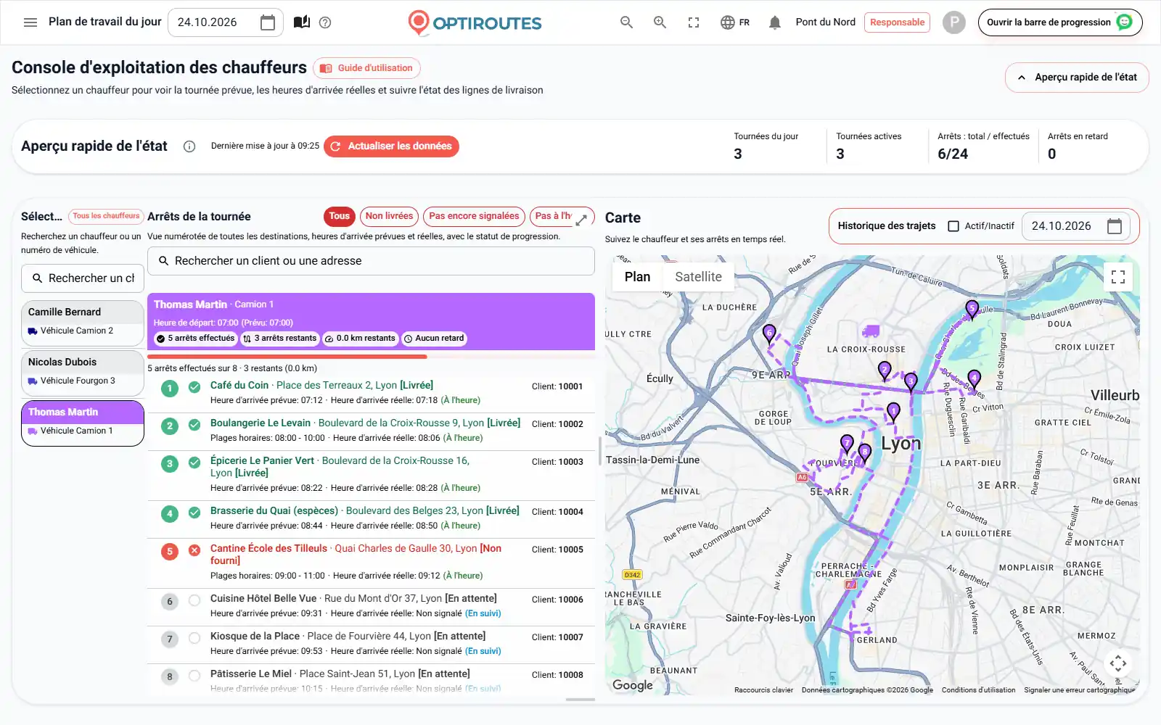Click the check status of Café du Coin
The width and height of the screenshot is (1161, 725).
point(194,387)
